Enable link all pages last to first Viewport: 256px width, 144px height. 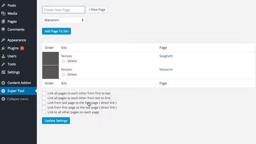[x=44, y=98]
